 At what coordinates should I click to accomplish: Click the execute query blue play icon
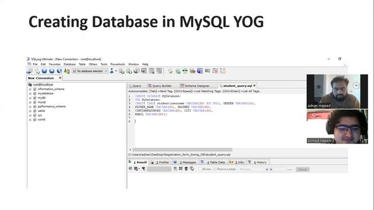click(x=44, y=71)
